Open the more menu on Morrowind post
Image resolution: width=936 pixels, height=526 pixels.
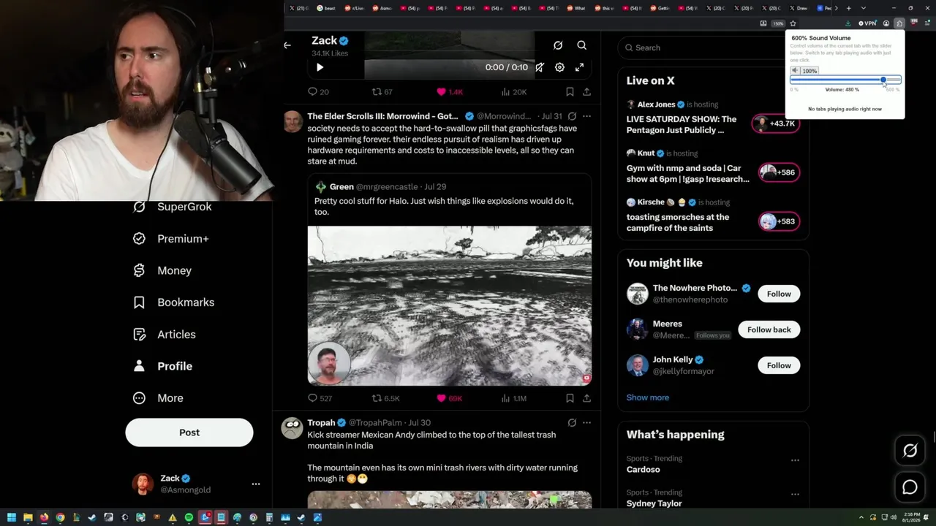click(586, 116)
